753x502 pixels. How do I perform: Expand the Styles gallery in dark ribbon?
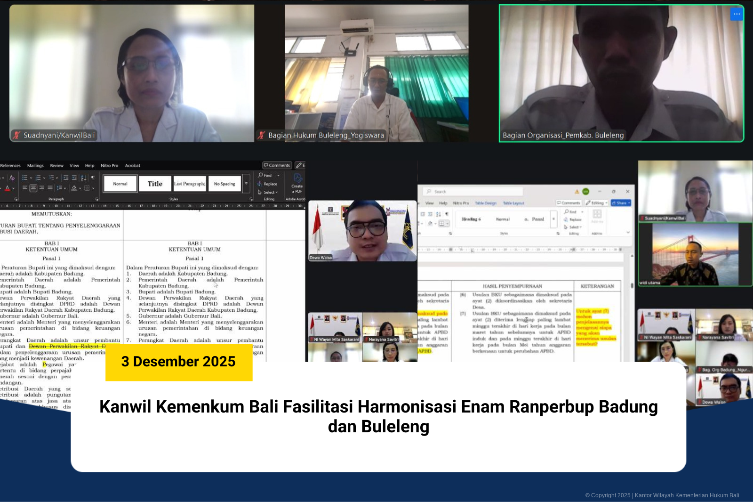[x=246, y=184]
